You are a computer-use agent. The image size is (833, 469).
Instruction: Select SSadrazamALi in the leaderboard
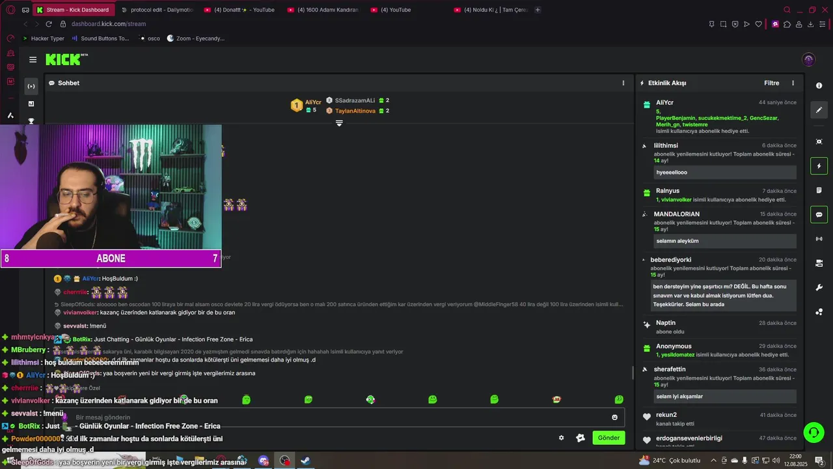pos(355,100)
